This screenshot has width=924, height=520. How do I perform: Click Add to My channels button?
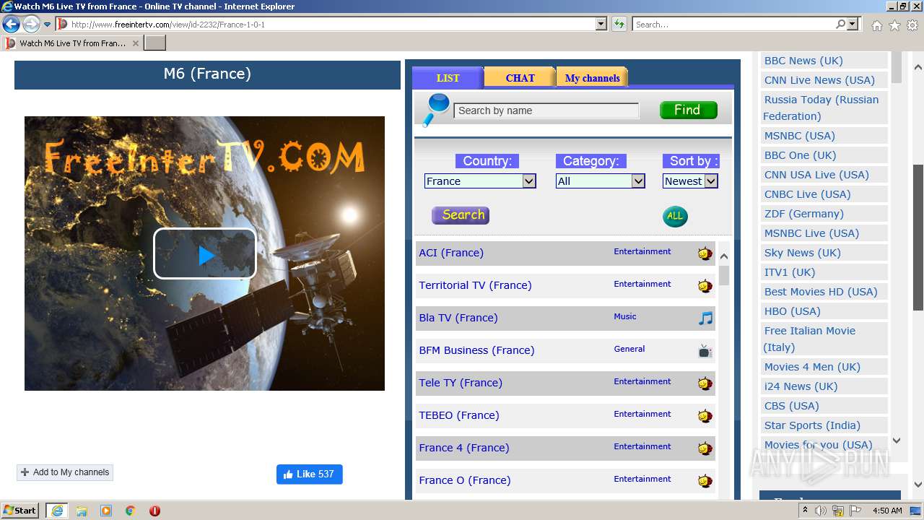click(65, 472)
